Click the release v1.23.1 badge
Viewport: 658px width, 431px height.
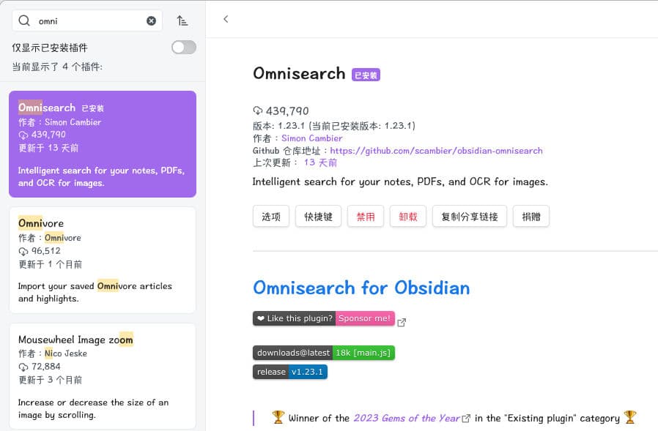tap(290, 372)
